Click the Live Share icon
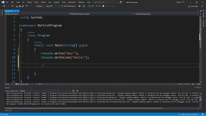Screen dimensions: 206x116 click(x=189, y=6)
